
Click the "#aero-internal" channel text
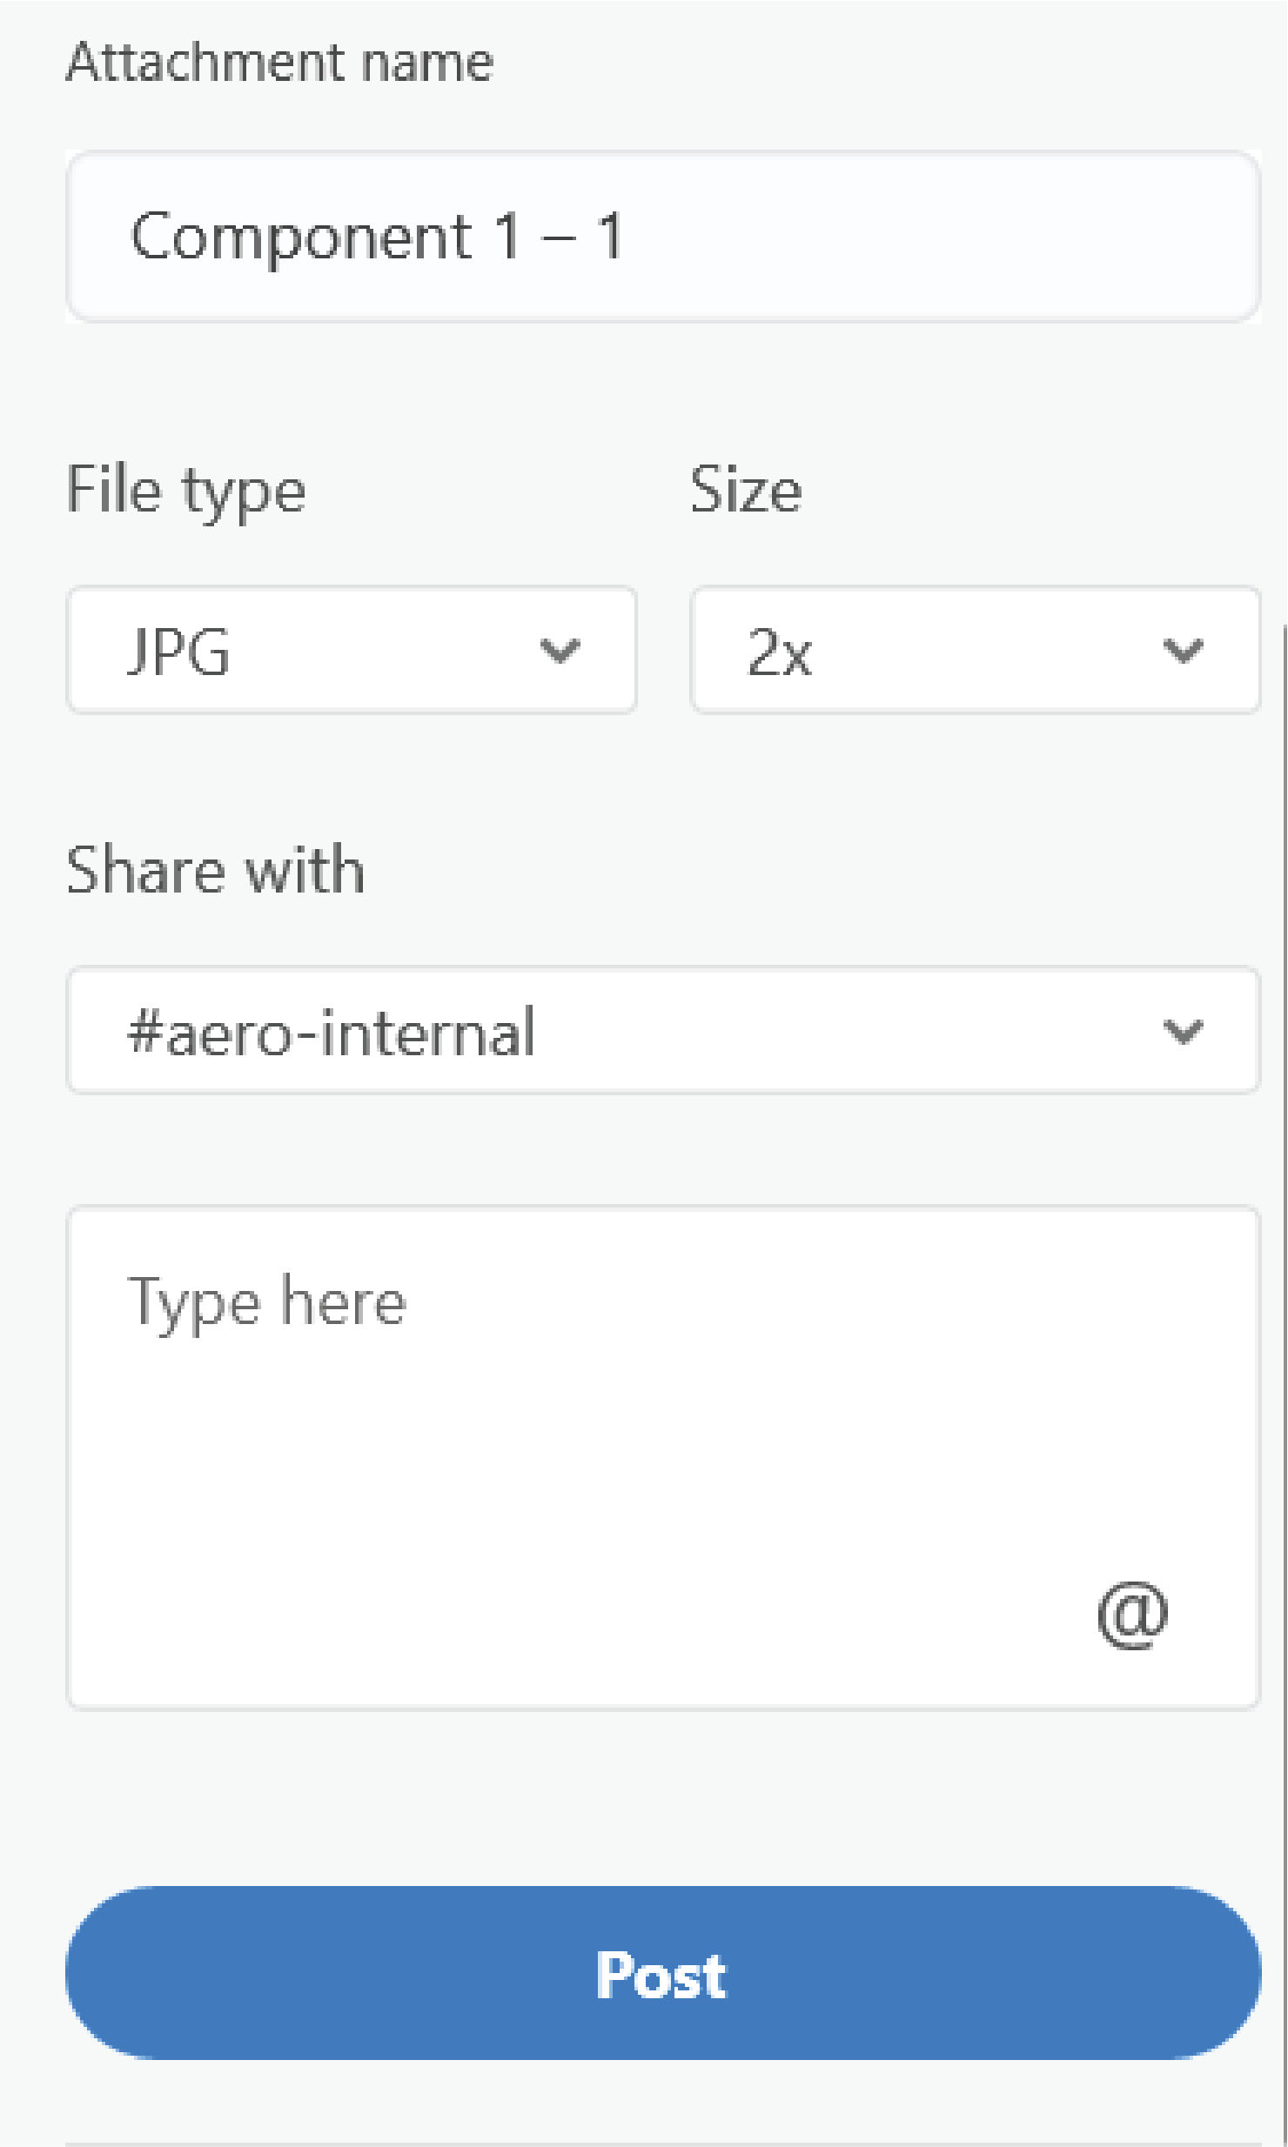pos(331,1033)
